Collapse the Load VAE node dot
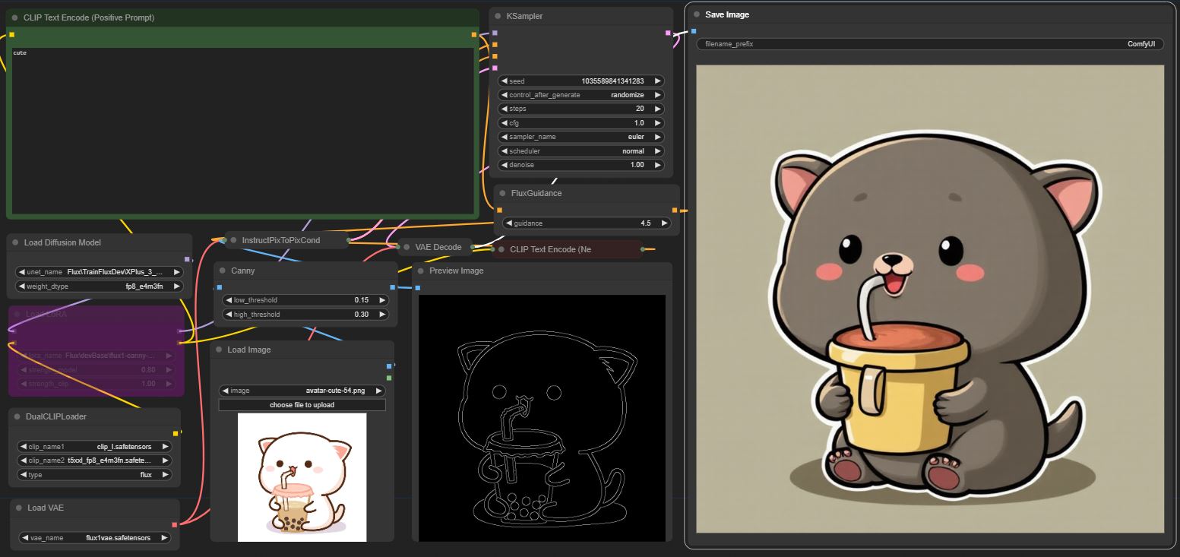 [x=19, y=508]
